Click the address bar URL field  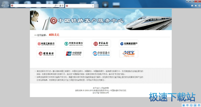(32, 5)
